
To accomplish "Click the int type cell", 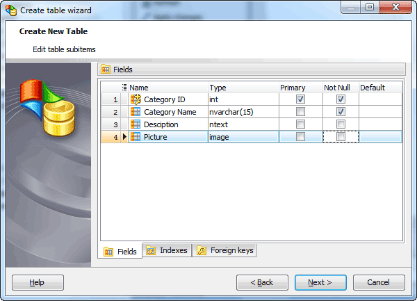I will [243, 99].
